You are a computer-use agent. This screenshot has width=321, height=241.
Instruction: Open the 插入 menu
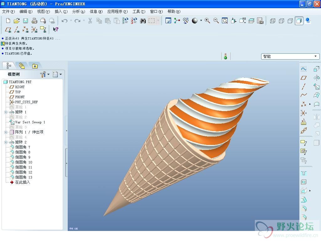coord(61,12)
